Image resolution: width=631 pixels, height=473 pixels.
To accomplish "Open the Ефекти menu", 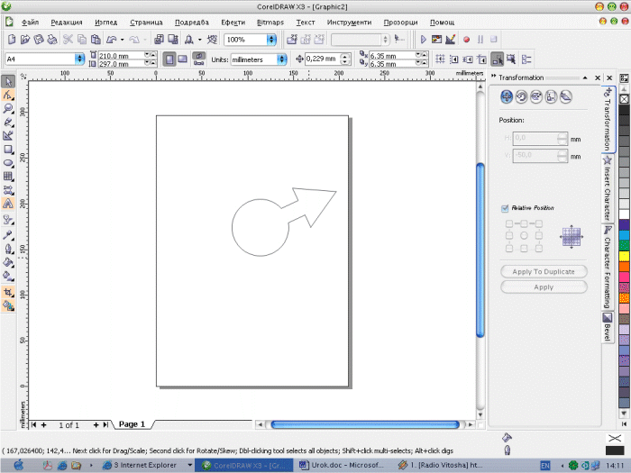I will point(233,23).
